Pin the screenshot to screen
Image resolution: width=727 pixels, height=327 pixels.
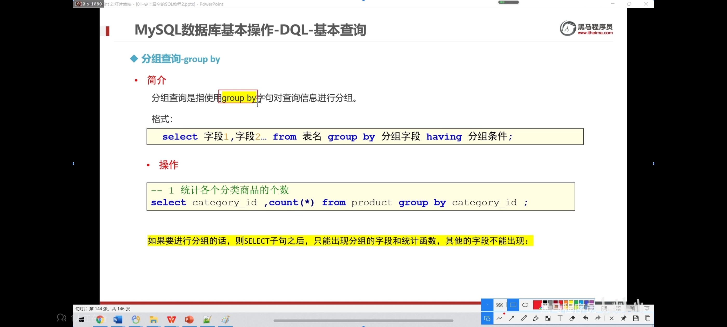[623, 318]
